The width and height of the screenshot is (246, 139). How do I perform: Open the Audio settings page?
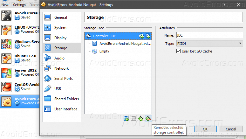pos(59,58)
